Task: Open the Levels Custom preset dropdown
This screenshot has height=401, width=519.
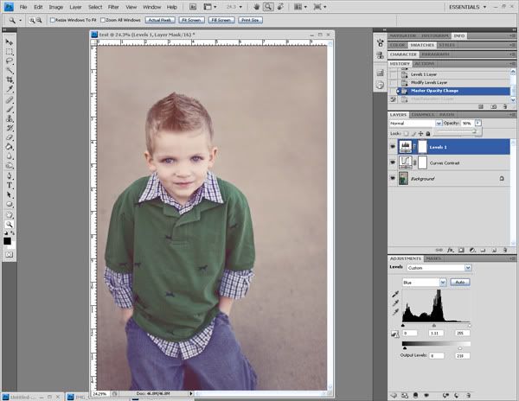Action: pos(439,268)
